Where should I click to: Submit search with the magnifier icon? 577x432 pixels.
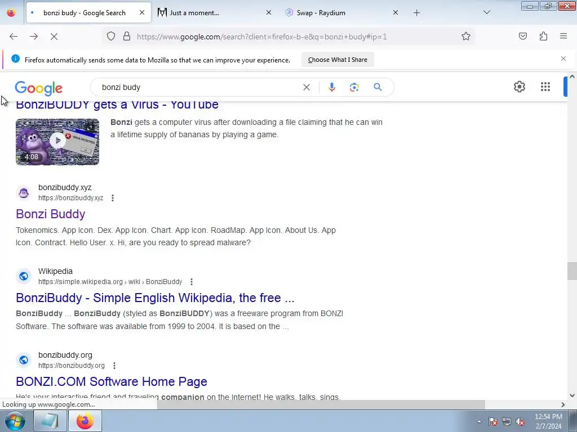tap(378, 87)
